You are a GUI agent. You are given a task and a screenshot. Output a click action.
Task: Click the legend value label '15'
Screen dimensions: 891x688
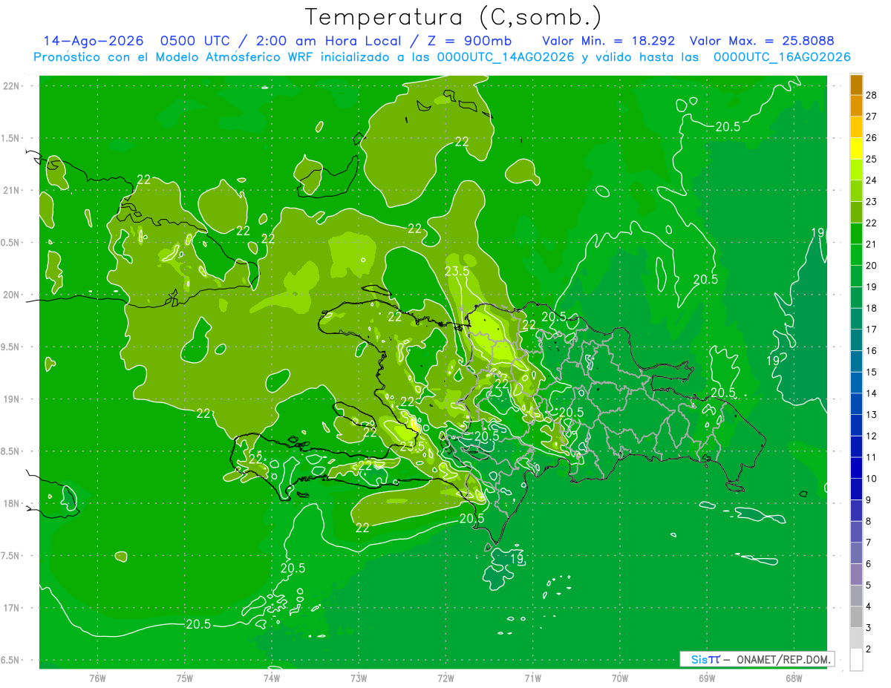[x=872, y=372]
